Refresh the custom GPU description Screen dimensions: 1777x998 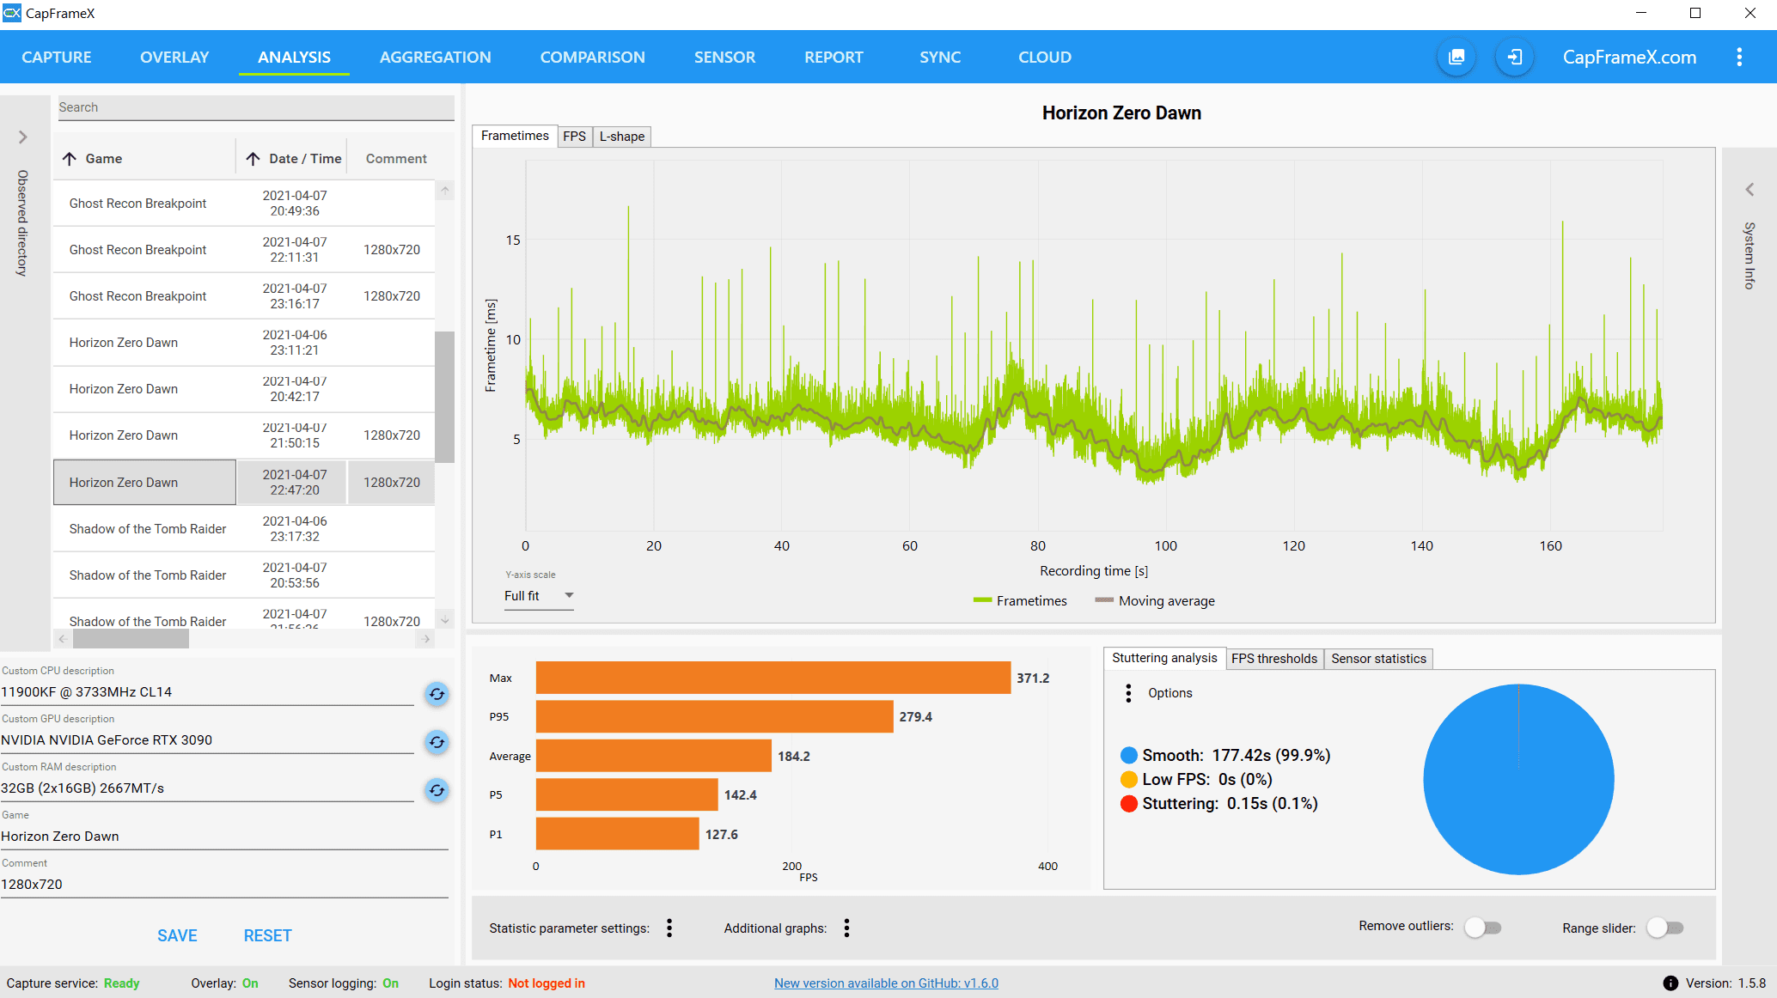click(x=437, y=742)
